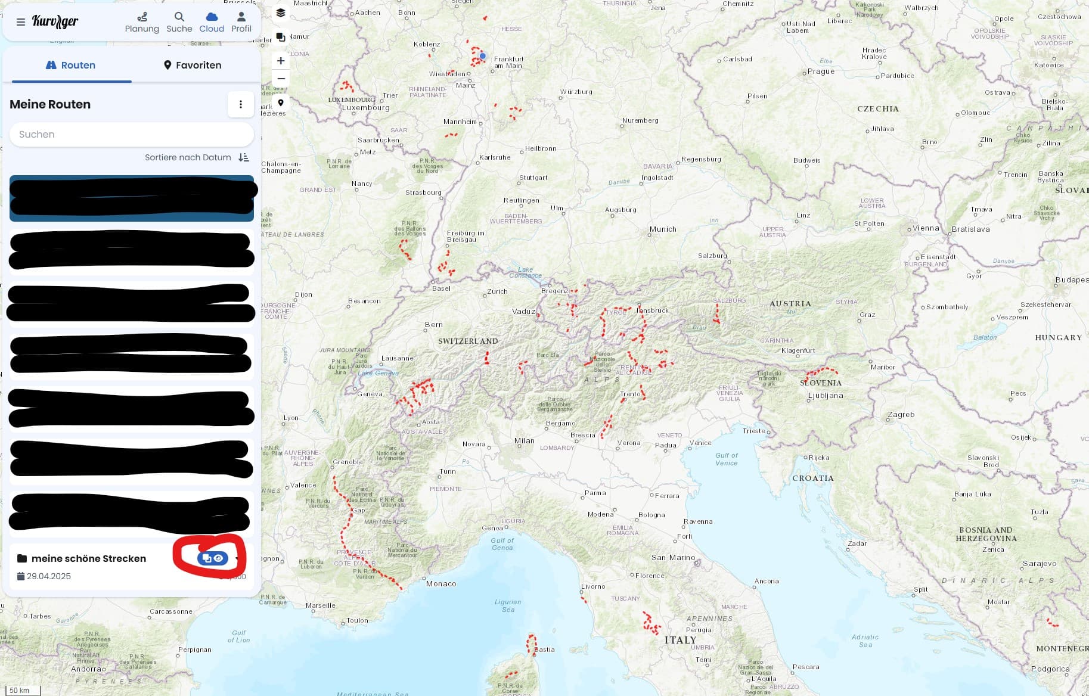1089x696 pixels.
Task: Open the meine schöne Strecken folder
Action: 89,558
